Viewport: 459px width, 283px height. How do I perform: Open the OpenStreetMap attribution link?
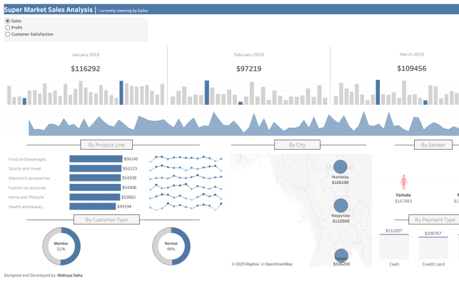tap(276, 264)
